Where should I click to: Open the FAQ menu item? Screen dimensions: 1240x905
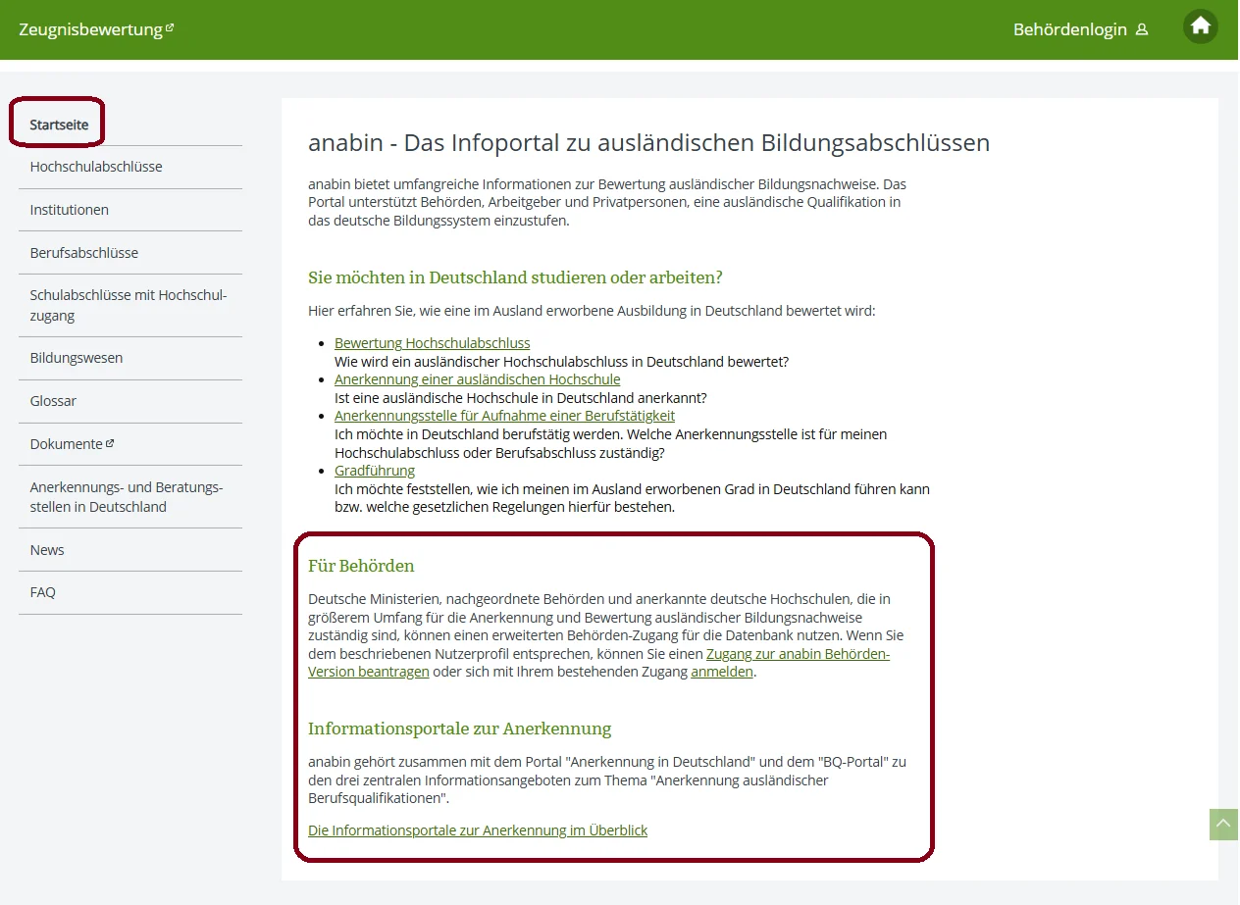(x=43, y=592)
